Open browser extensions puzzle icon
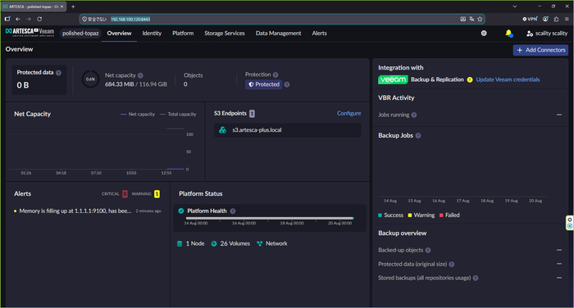 click(x=556, y=19)
